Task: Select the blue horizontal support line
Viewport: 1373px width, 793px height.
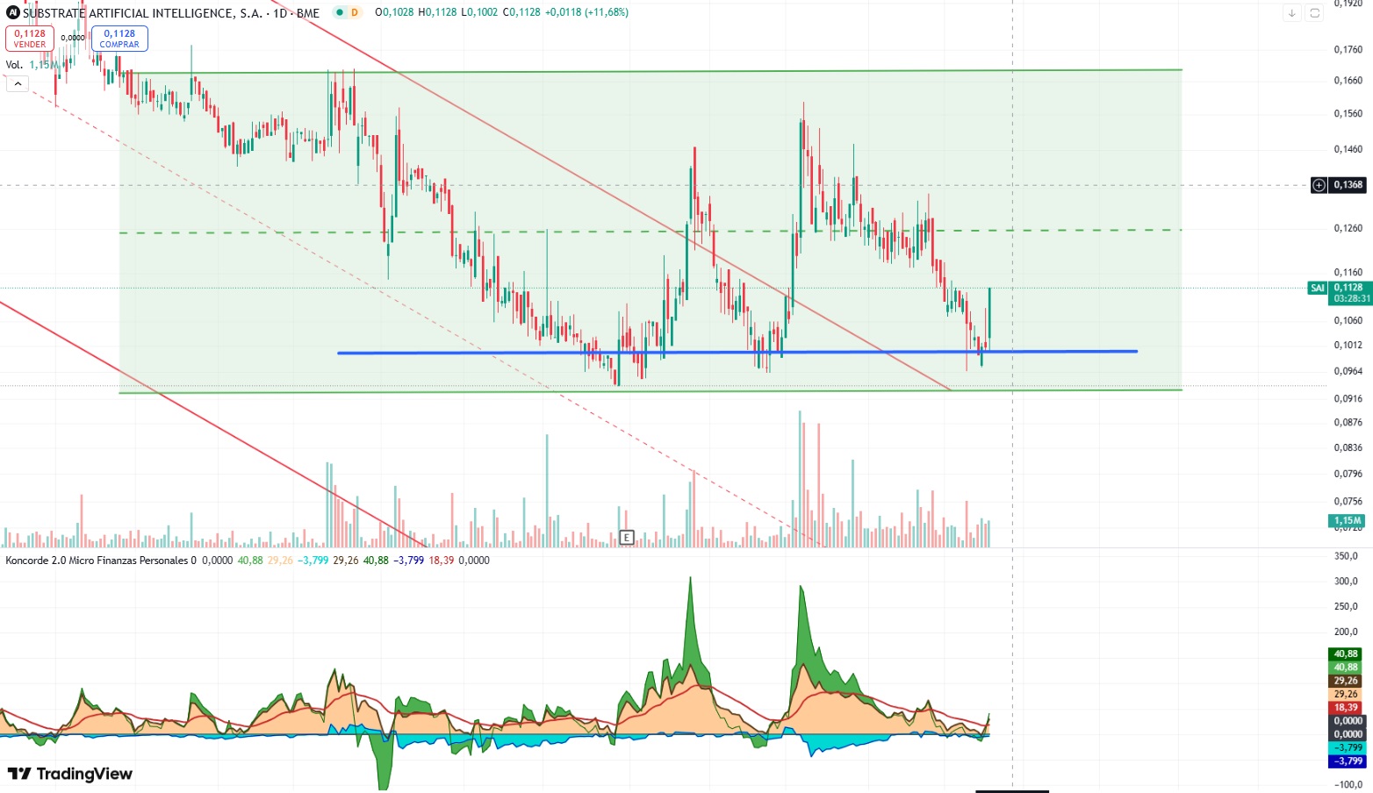Action: pyautogui.click(x=737, y=353)
